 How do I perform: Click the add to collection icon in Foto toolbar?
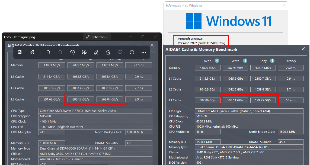click(32, 52)
